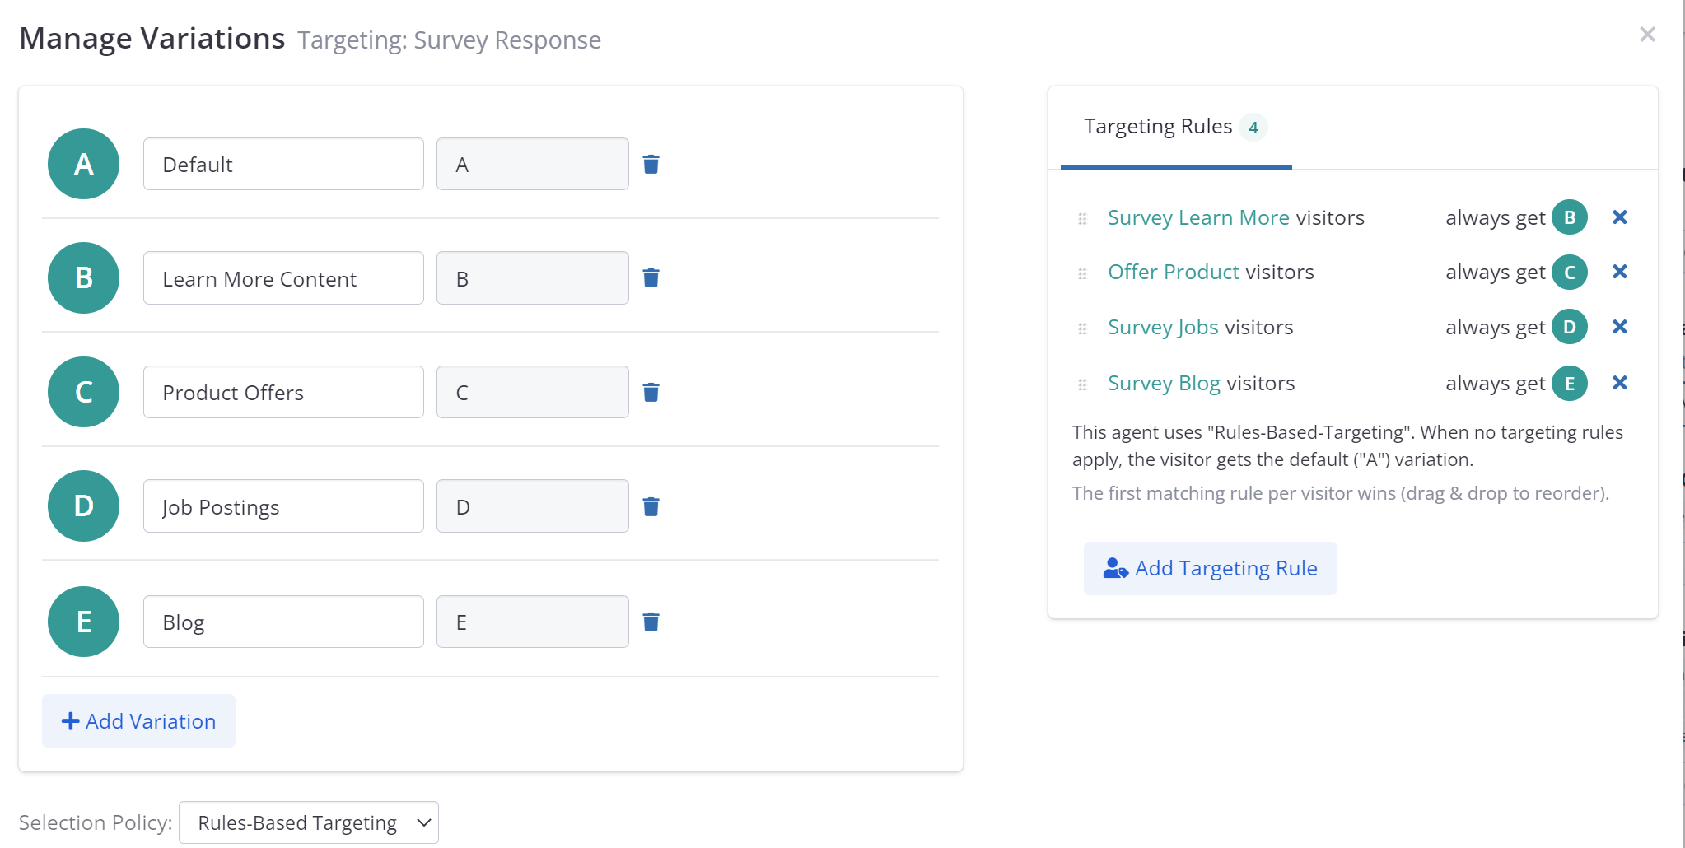
Task: Remove Survey Learn More targeting rule
Action: (x=1619, y=217)
